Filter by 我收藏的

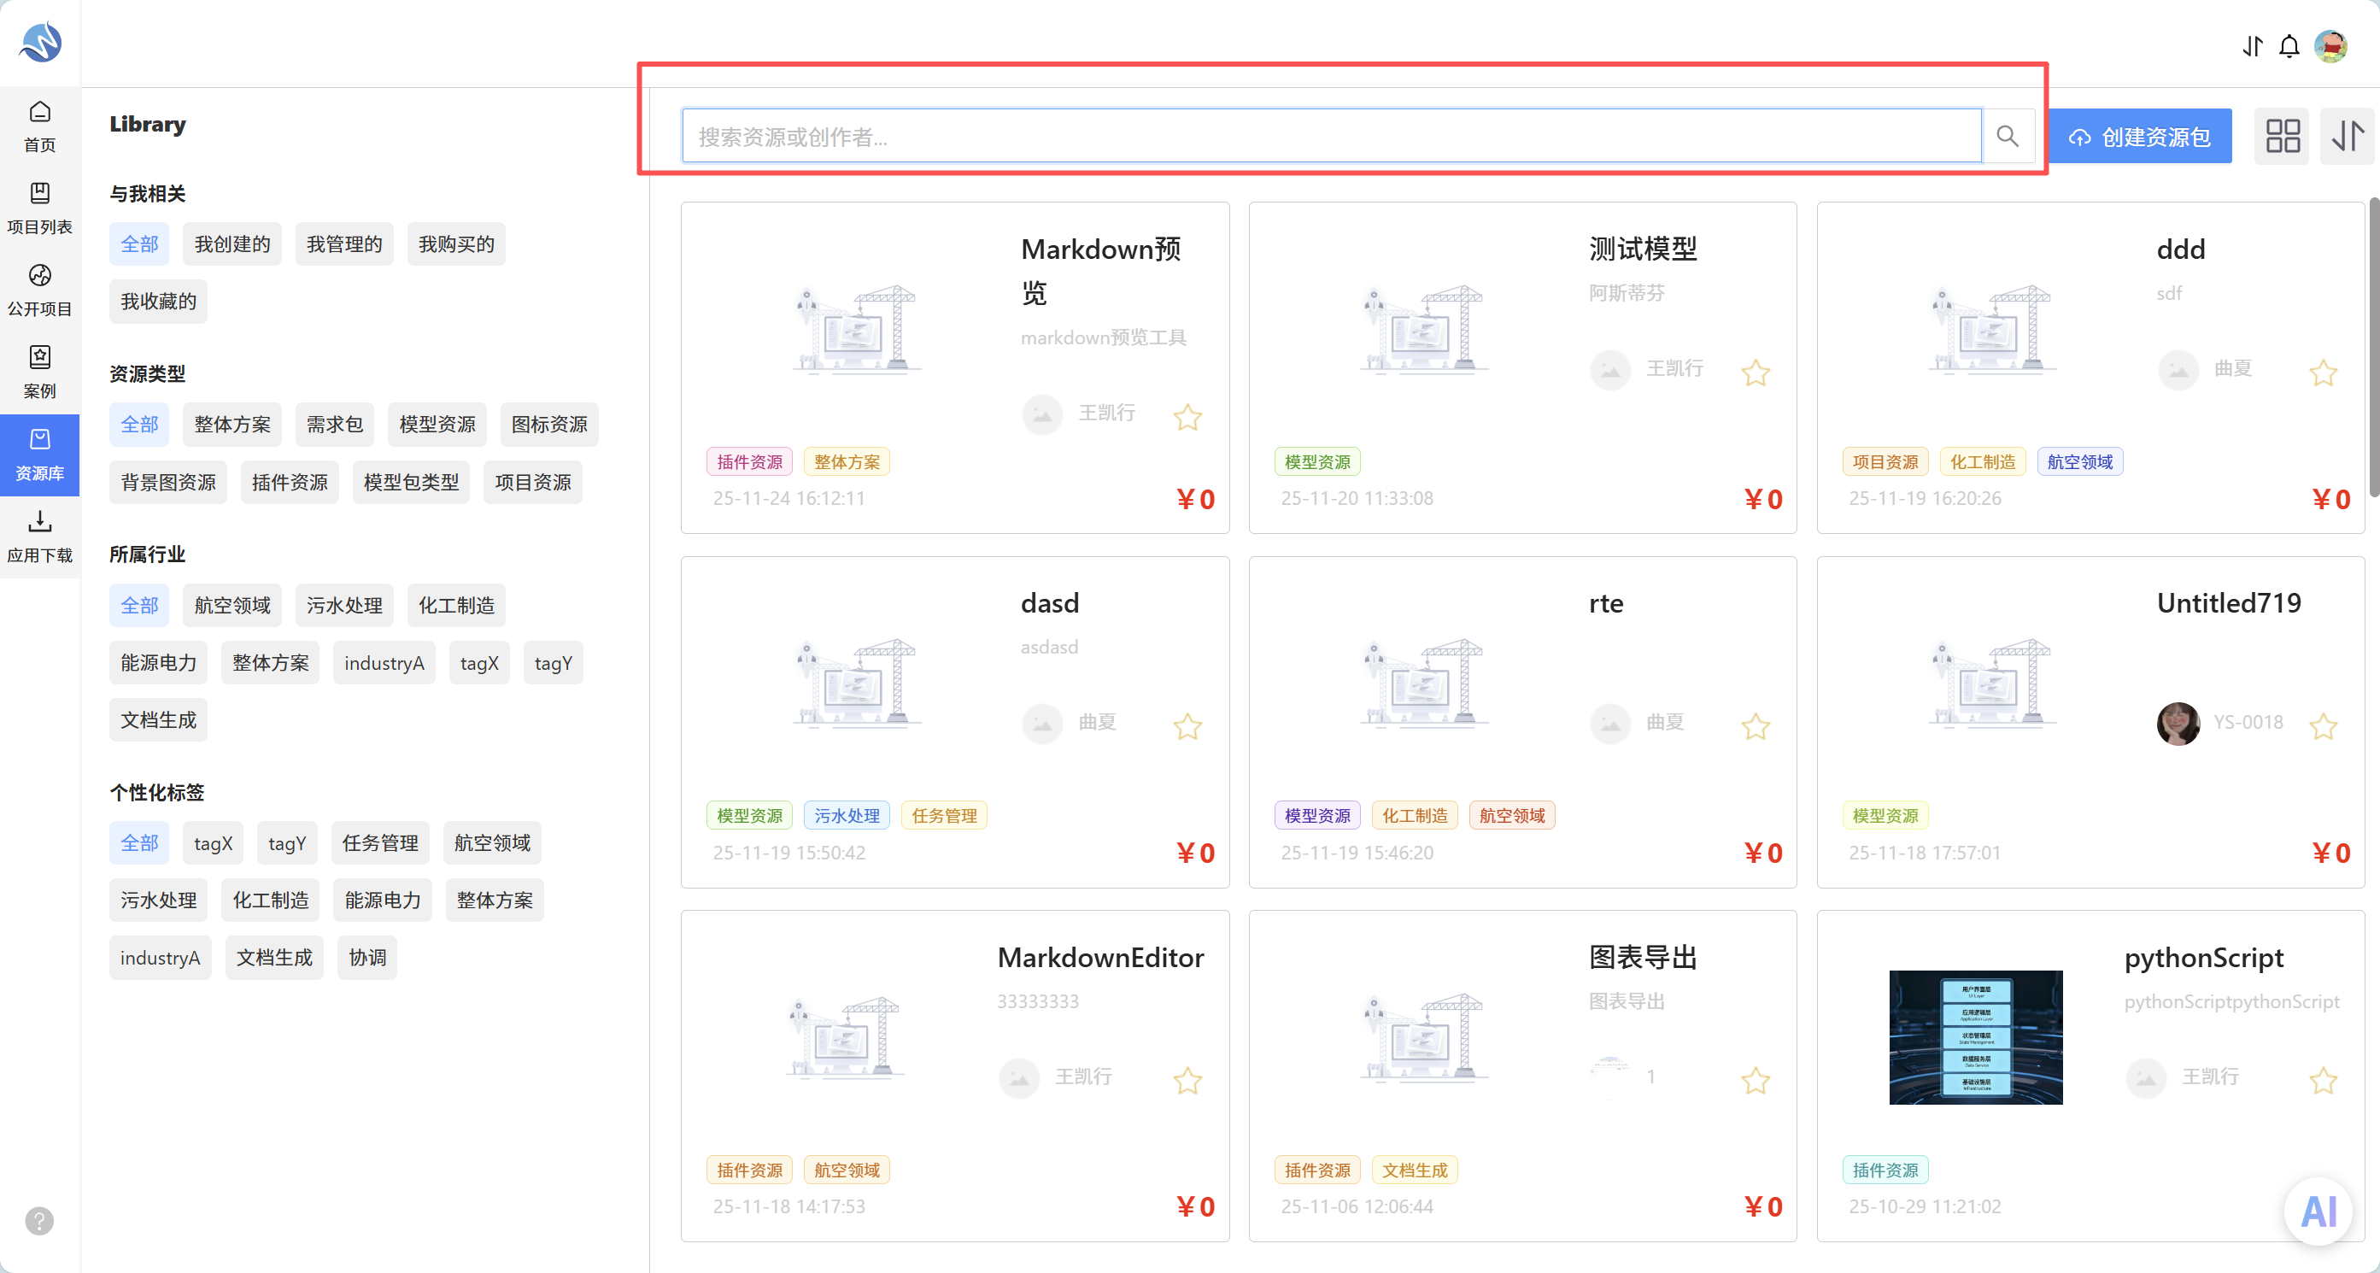coord(158,301)
